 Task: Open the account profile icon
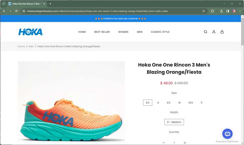pyautogui.click(x=214, y=32)
